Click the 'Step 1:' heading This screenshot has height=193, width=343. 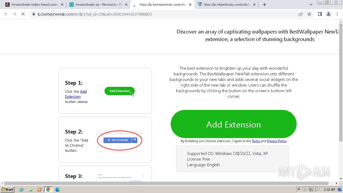tap(74, 83)
